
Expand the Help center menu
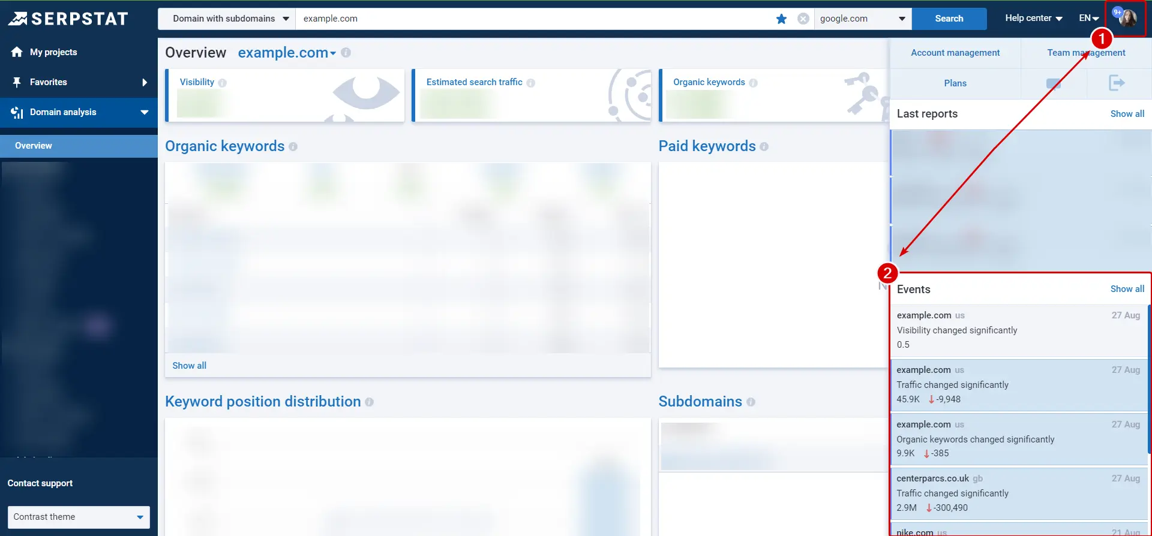pos(1034,18)
